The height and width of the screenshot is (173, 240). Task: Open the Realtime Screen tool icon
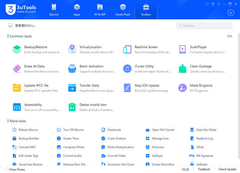tap(127, 49)
